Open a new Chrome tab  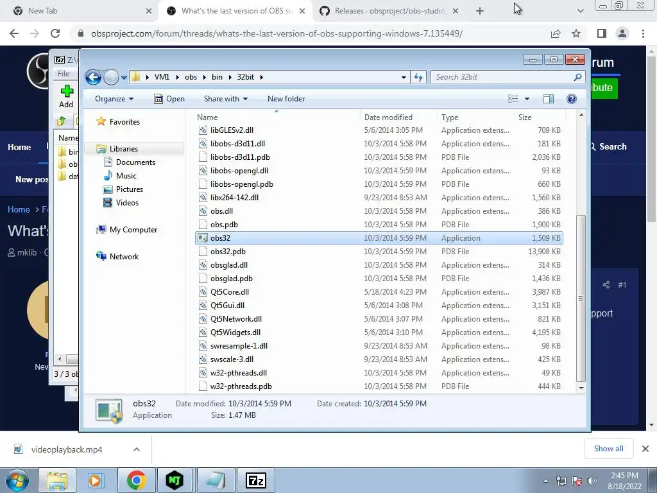480,11
